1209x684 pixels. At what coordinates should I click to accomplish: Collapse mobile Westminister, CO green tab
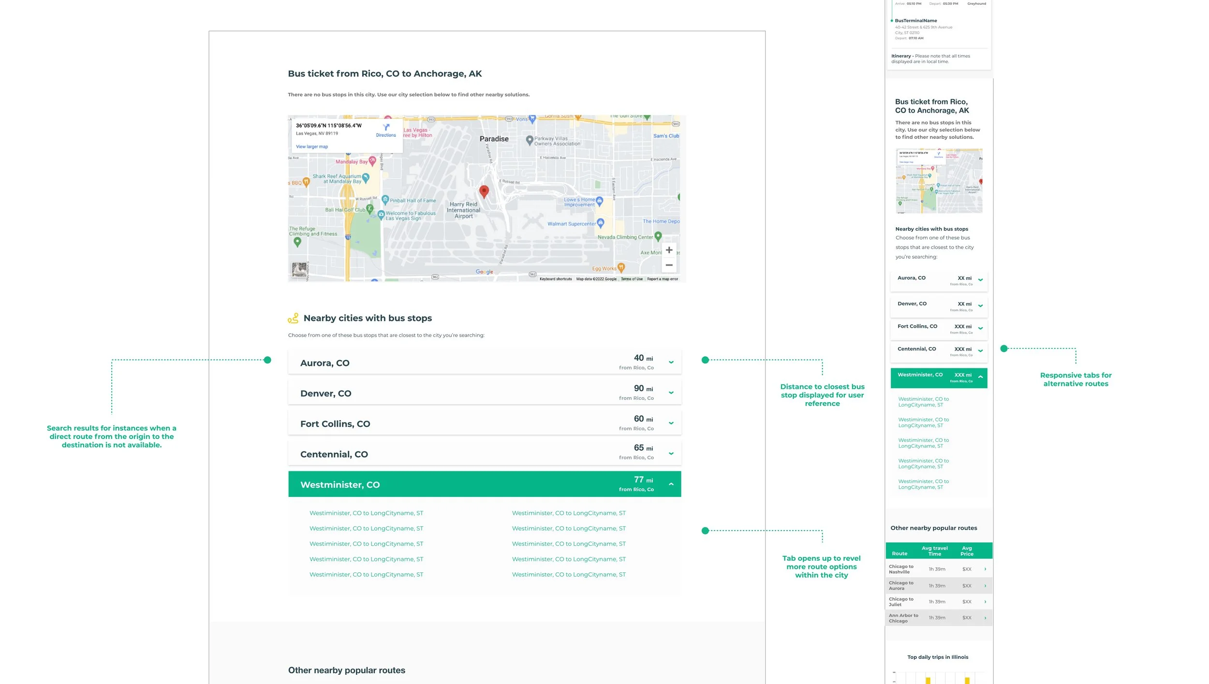(980, 377)
